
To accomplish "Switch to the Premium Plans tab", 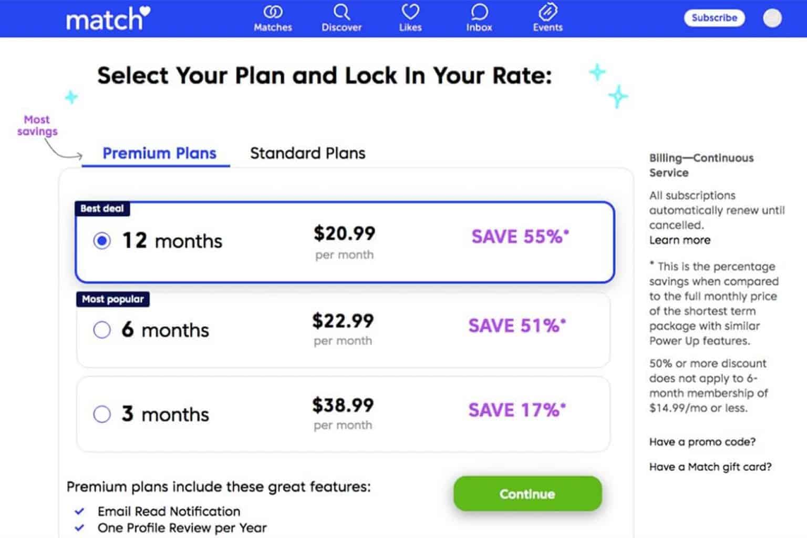I will 159,154.
